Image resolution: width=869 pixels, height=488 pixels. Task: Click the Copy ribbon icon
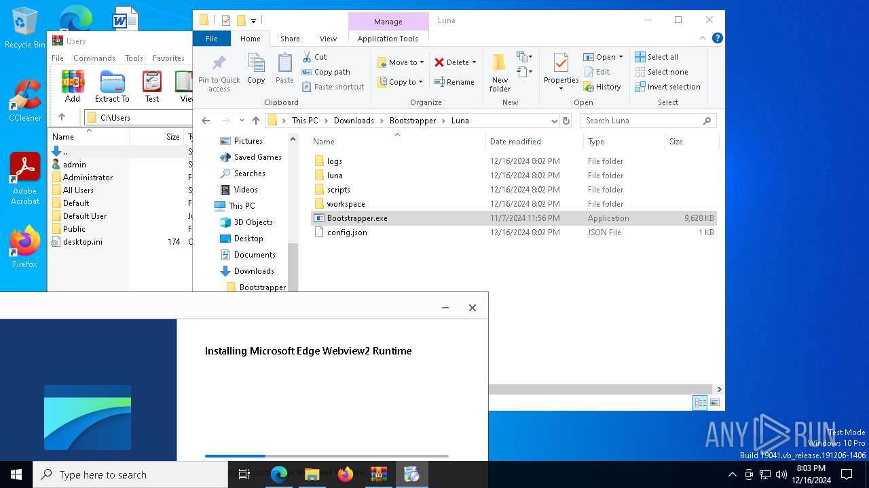256,68
